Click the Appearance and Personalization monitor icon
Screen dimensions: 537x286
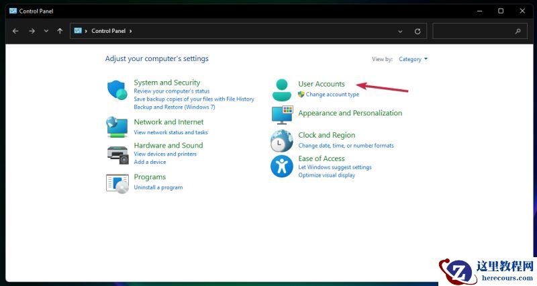282,115
